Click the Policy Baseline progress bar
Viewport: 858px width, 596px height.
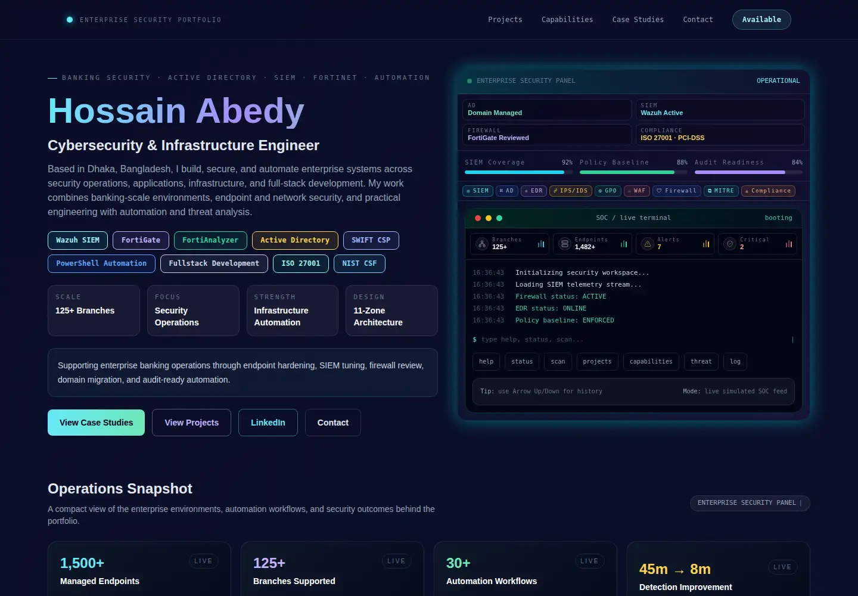click(x=633, y=172)
